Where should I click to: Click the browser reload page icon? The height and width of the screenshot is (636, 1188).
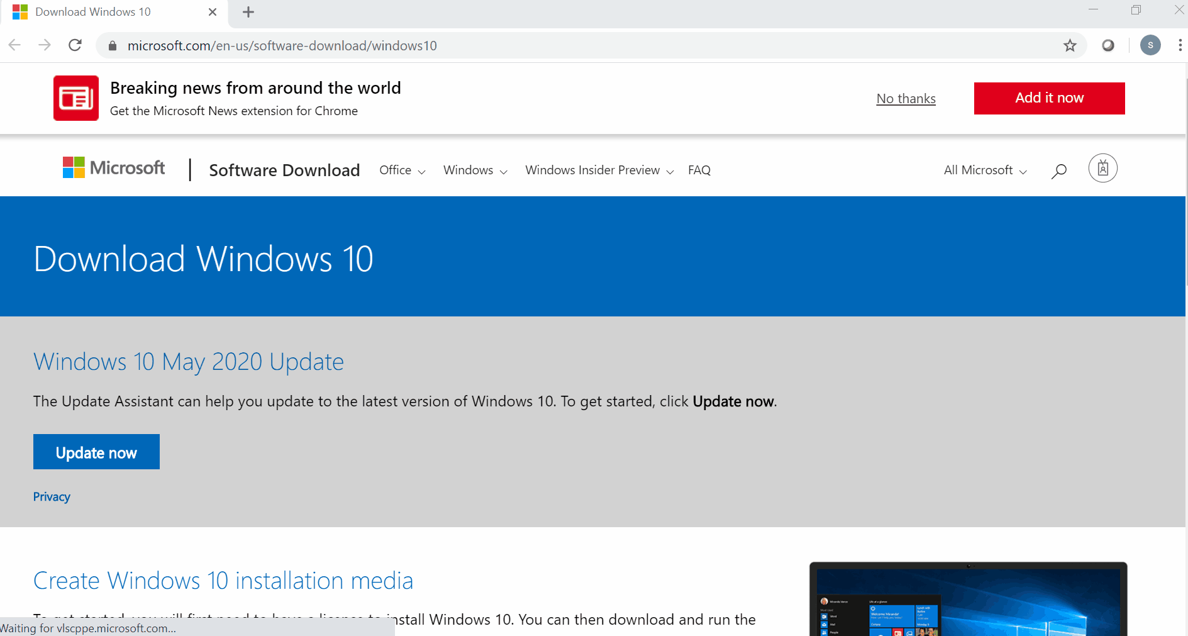[x=75, y=45]
